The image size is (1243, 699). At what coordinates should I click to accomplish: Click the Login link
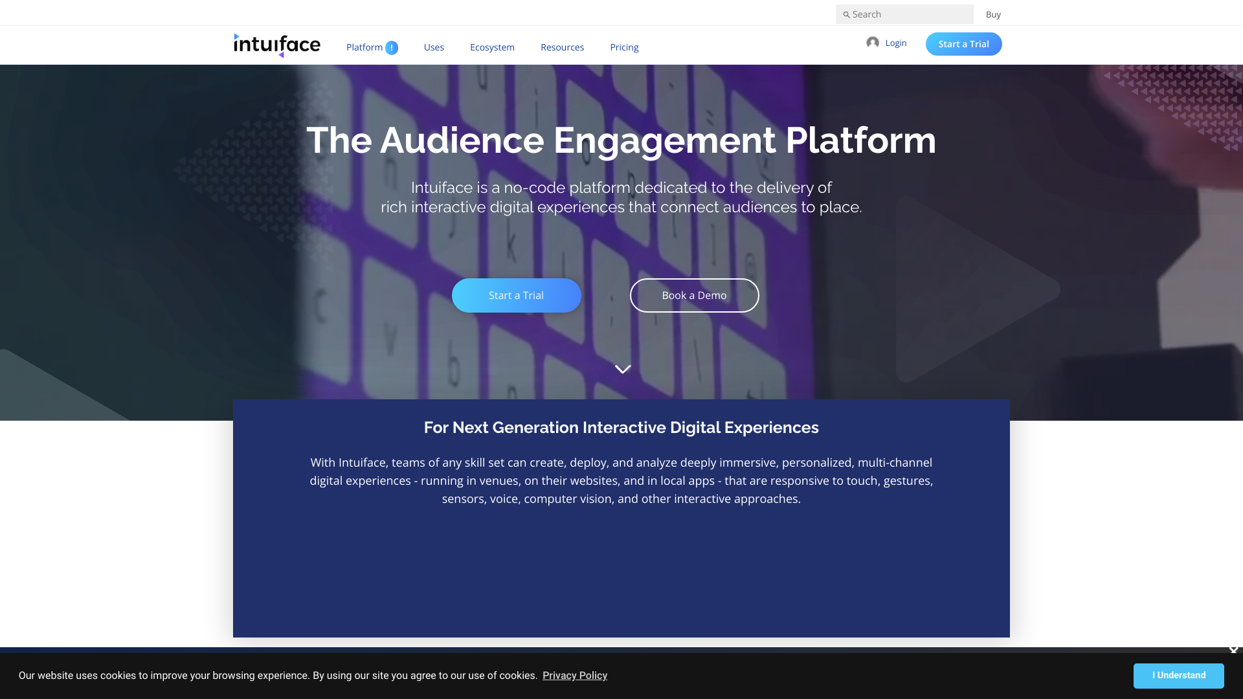point(896,43)
